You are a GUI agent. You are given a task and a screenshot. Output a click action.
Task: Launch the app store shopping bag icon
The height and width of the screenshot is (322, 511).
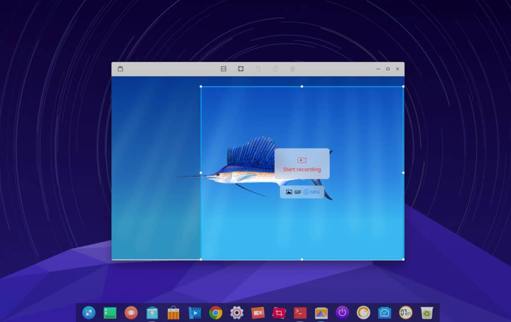point(173,313)
